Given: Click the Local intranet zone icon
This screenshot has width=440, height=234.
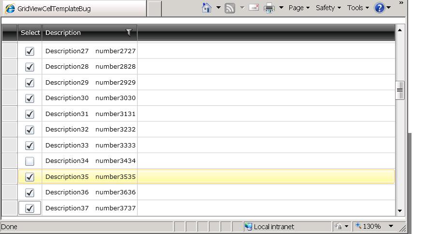Looking at the screenshot, I should click(248, 226).
